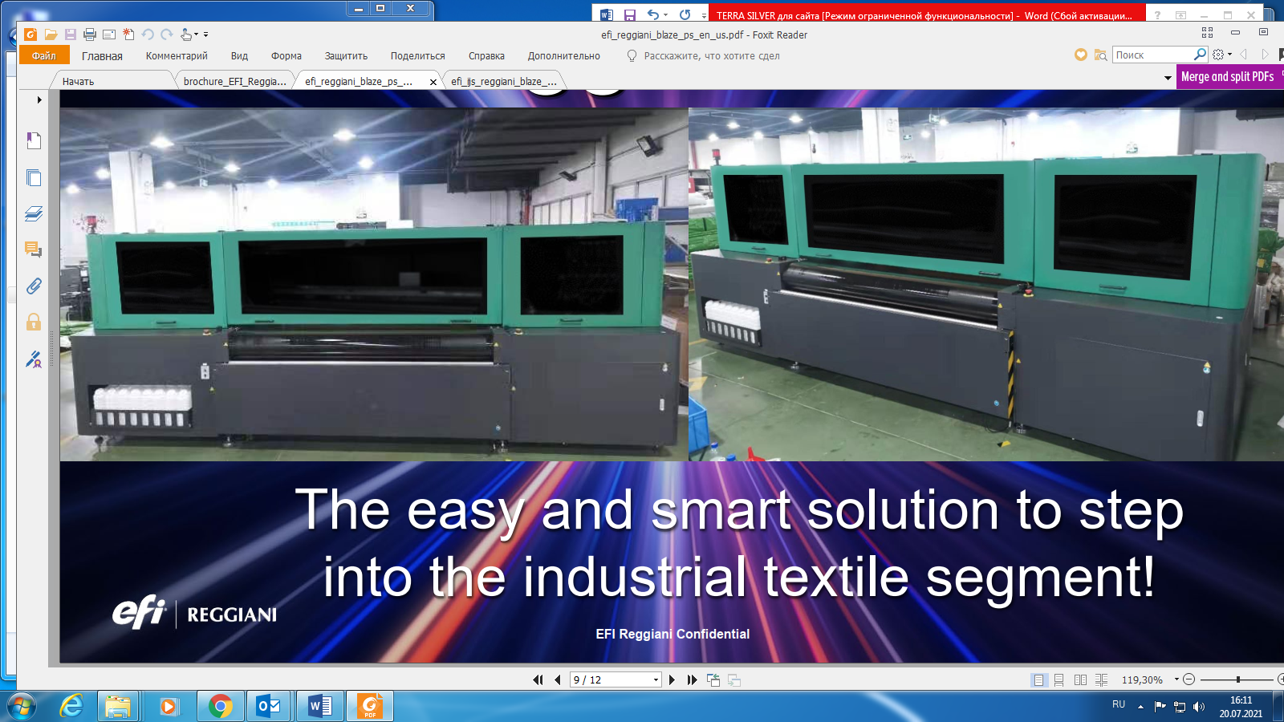Click the Print icon in quick access toolbar
The width and height of the screenshot is (1284, 722).
[90, 34]
